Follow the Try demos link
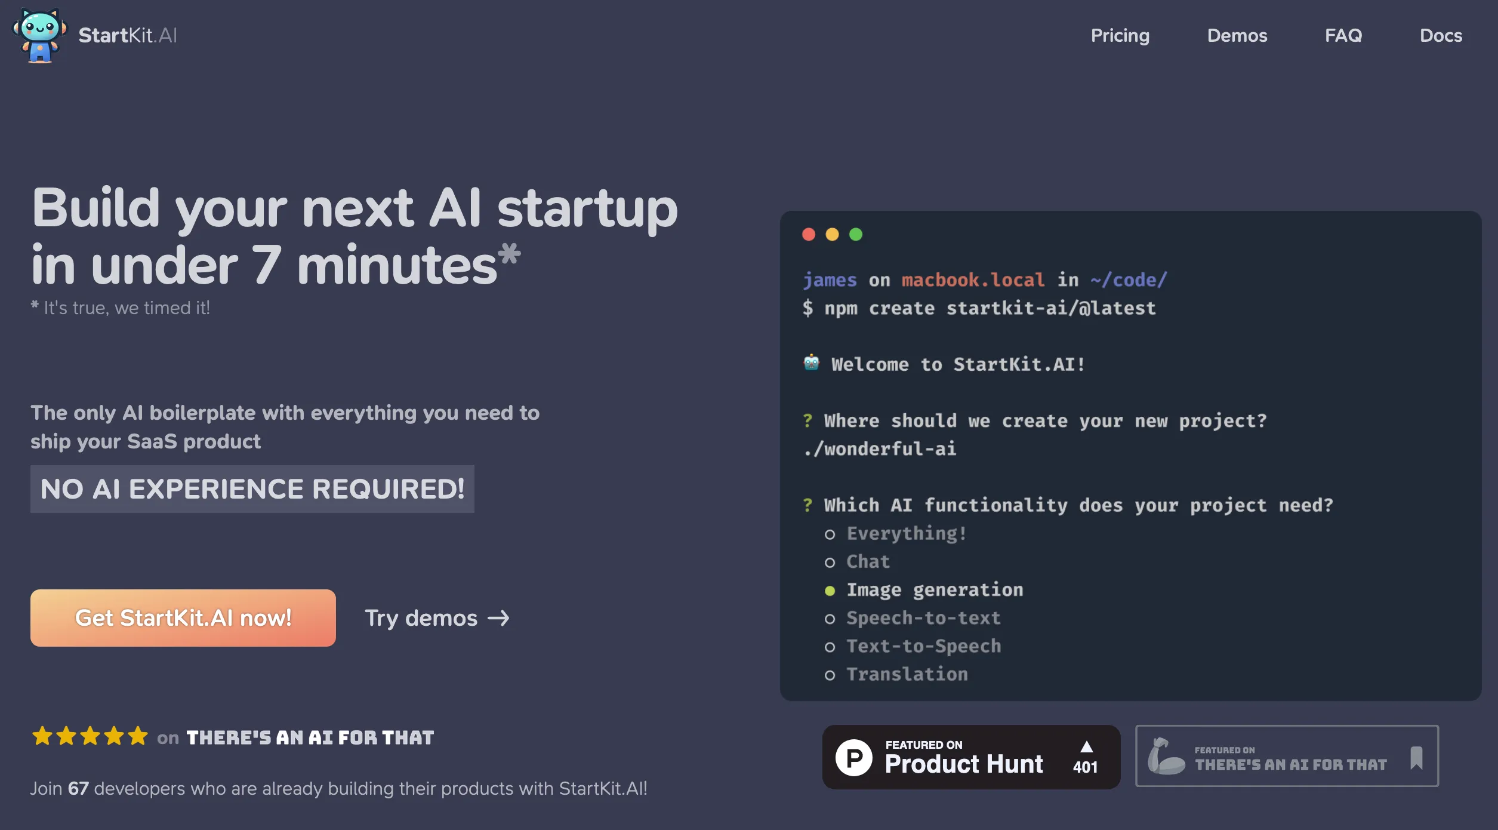This screenshot has height=830, width=1498. 437,618
